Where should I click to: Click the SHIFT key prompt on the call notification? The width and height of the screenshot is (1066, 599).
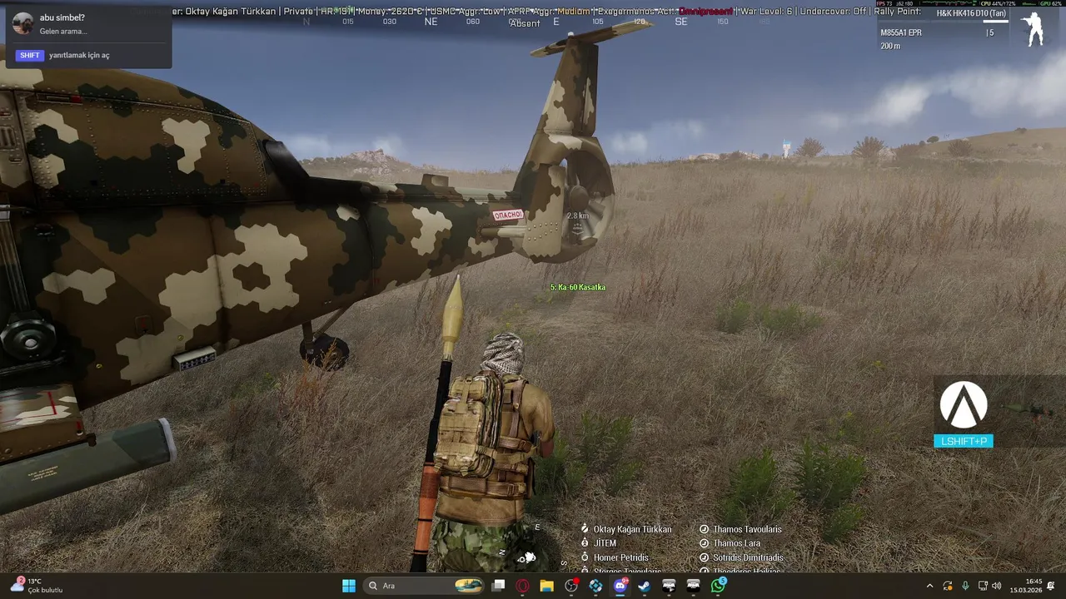tap(30, 55)
